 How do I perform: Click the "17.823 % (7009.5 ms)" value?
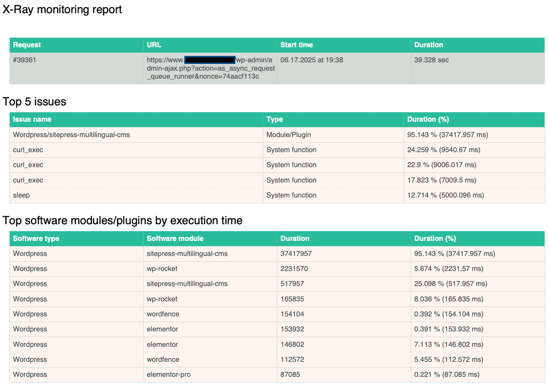(442, 180)
